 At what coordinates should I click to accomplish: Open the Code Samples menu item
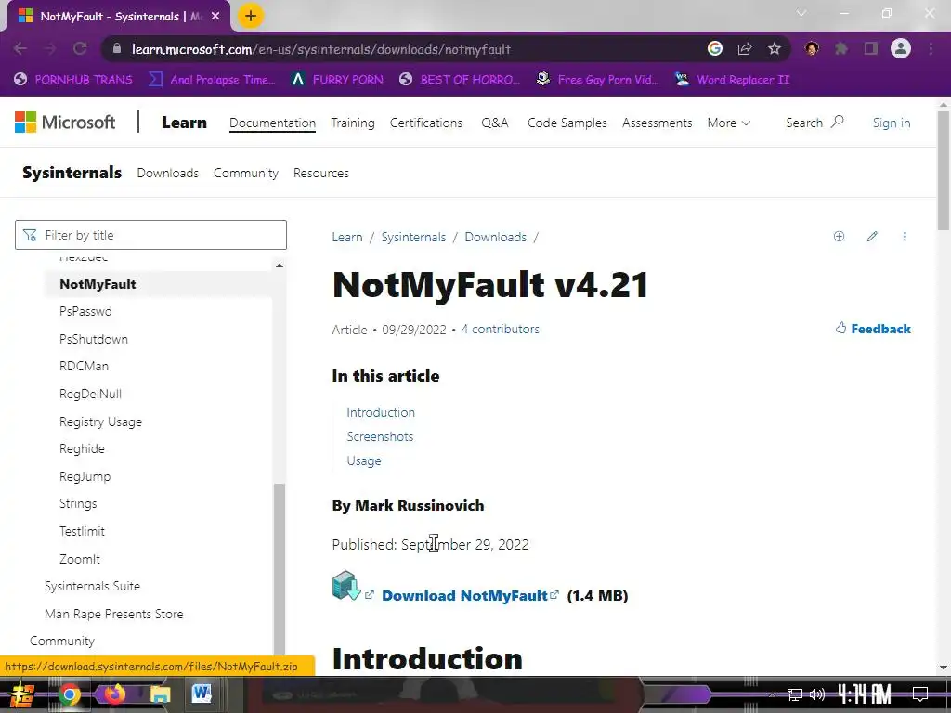pyautogui.click(x=567, y=123)
